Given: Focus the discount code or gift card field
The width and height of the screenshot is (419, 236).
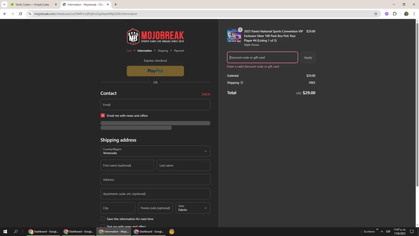Looking at the screenshot, I should [x=262, y=58].
